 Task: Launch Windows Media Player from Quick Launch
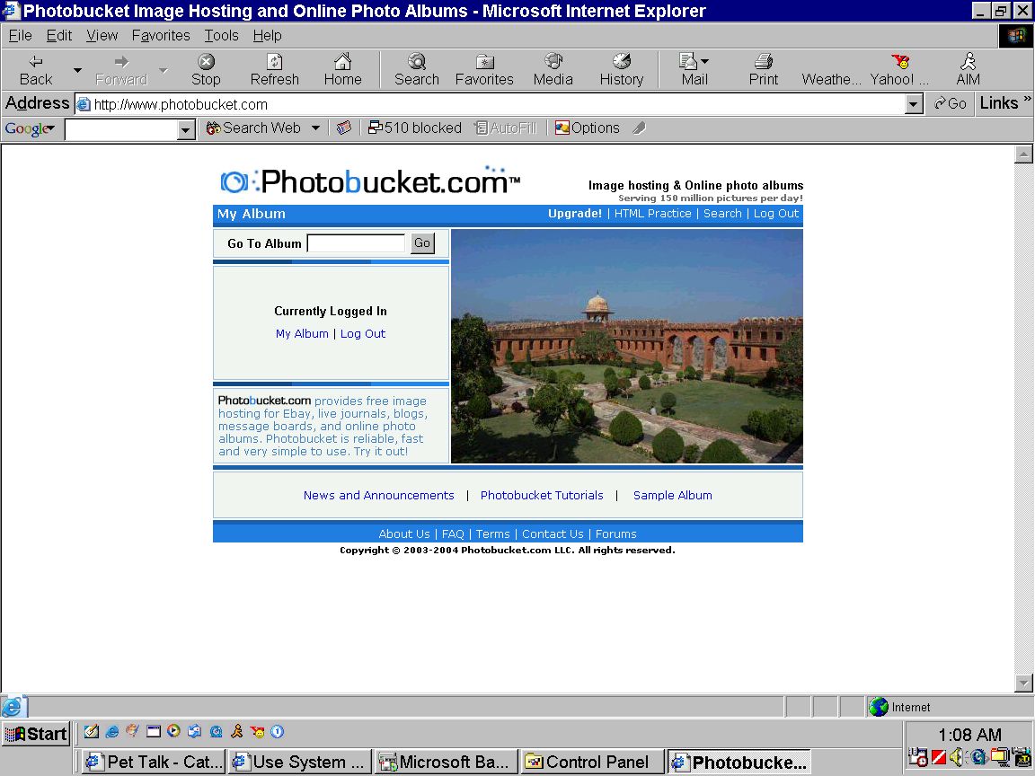click(174, 731)
